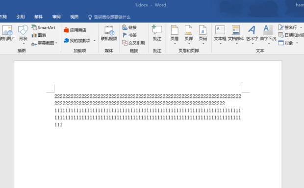Insert a signature line (签名行)
This screenshot has width=304, height=188.
click(x=288, y=27)
